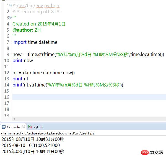Click 'nt.strftime' call on line 14

coord(35,85)
